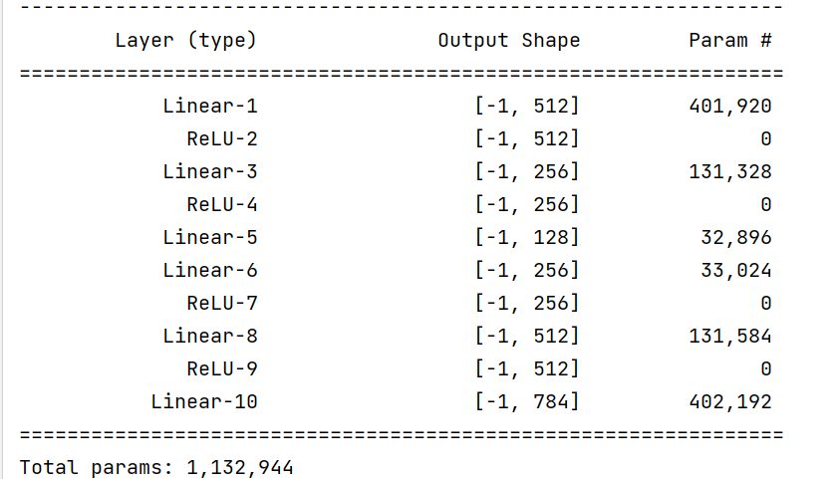Select the Linear-1 layer name
Image resolution: width=838 pixels, height=479 pixels.
(x=209, y=106)
